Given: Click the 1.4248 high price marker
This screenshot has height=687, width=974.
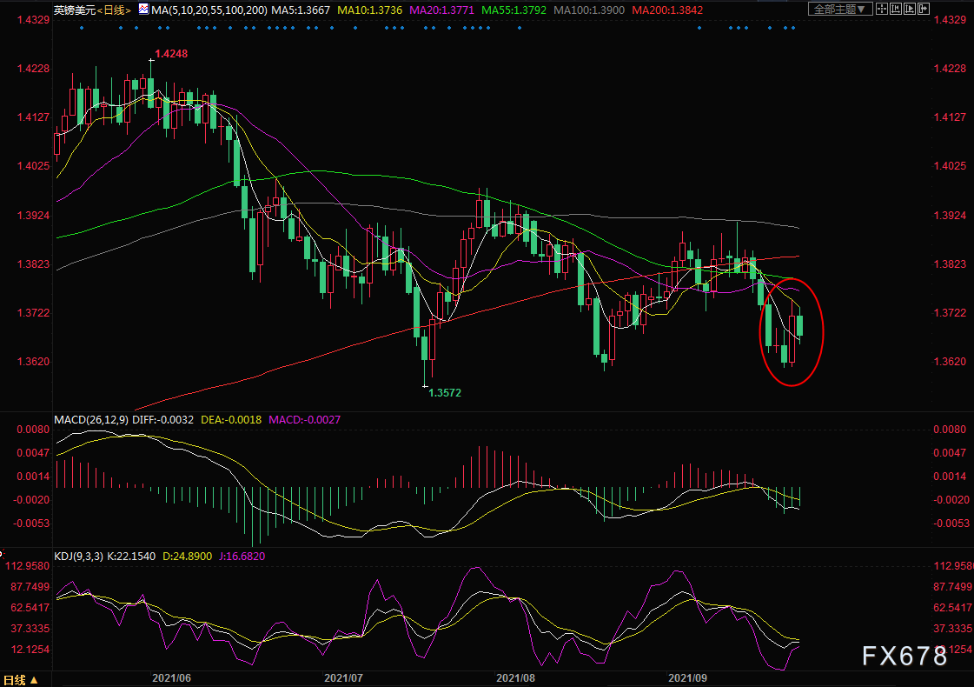Looking at the screenshot, I should click(x=173, y=53).
